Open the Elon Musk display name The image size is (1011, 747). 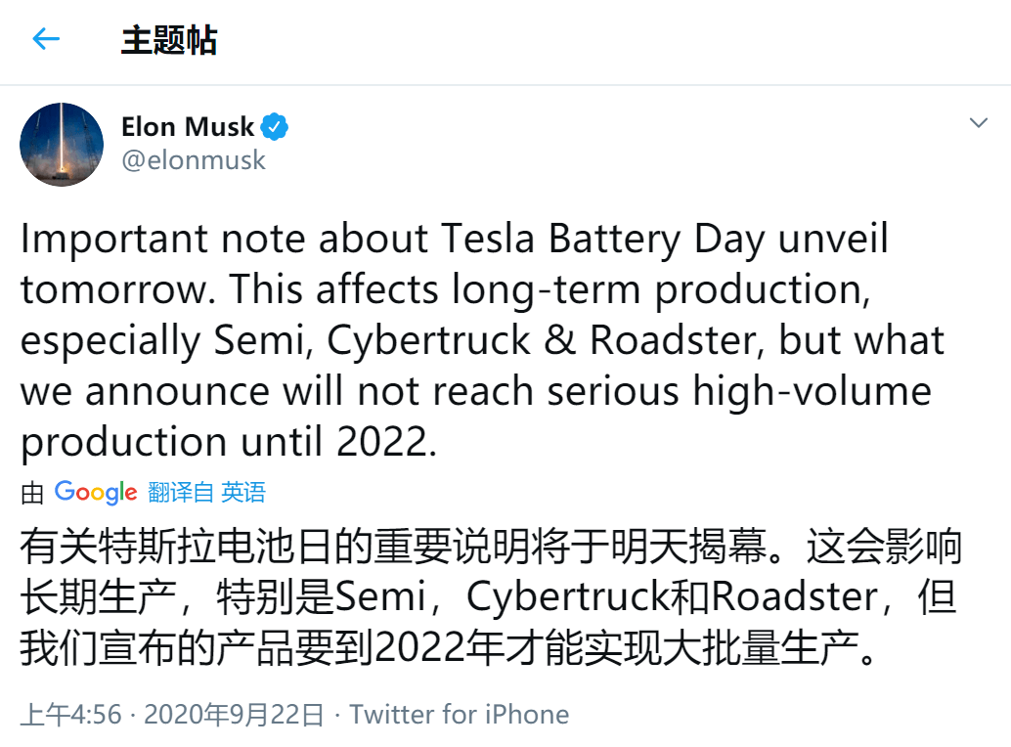click(x=188, y=127)
